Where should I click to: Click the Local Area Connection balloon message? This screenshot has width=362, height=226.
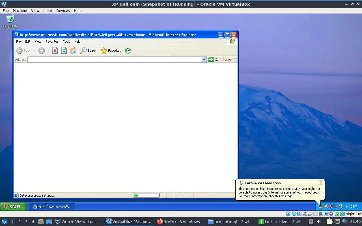coord(279,192)
